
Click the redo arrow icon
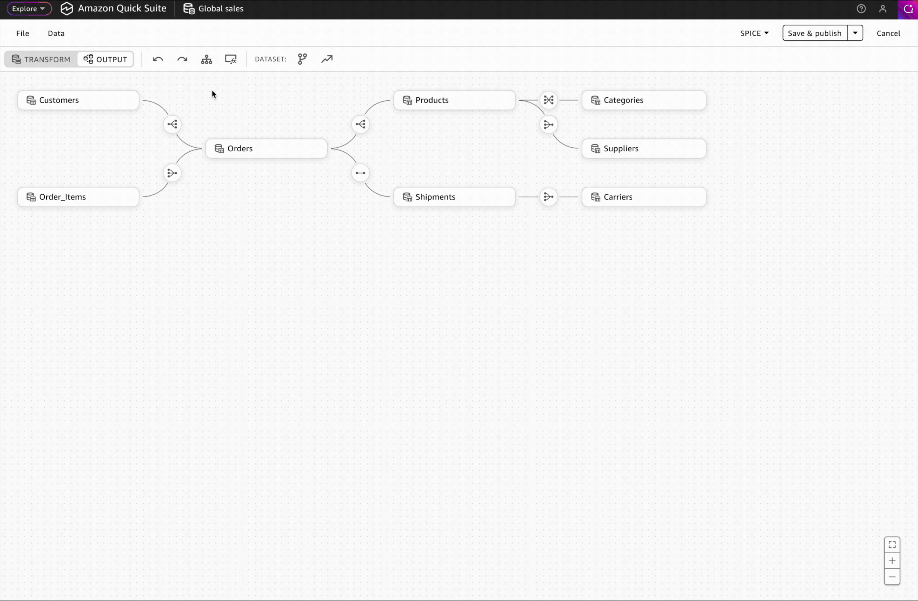pos(182,59)
